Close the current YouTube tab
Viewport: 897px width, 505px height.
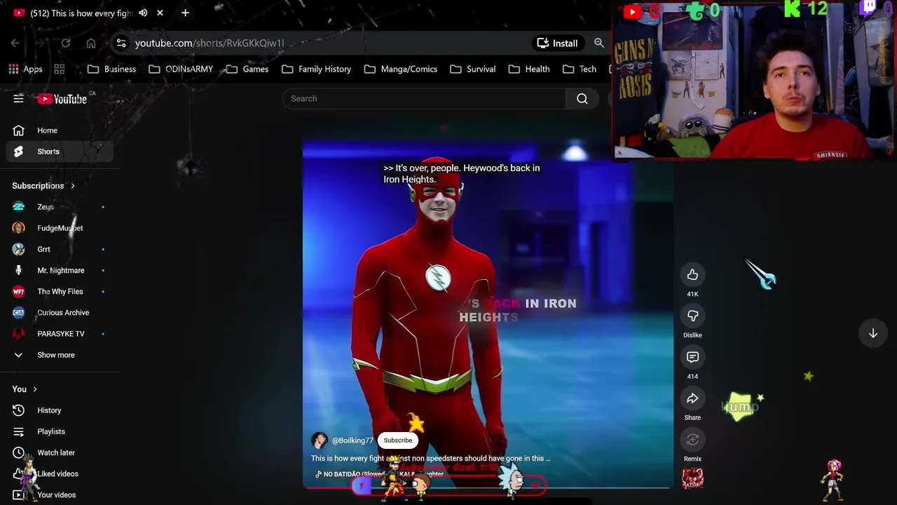160,13
